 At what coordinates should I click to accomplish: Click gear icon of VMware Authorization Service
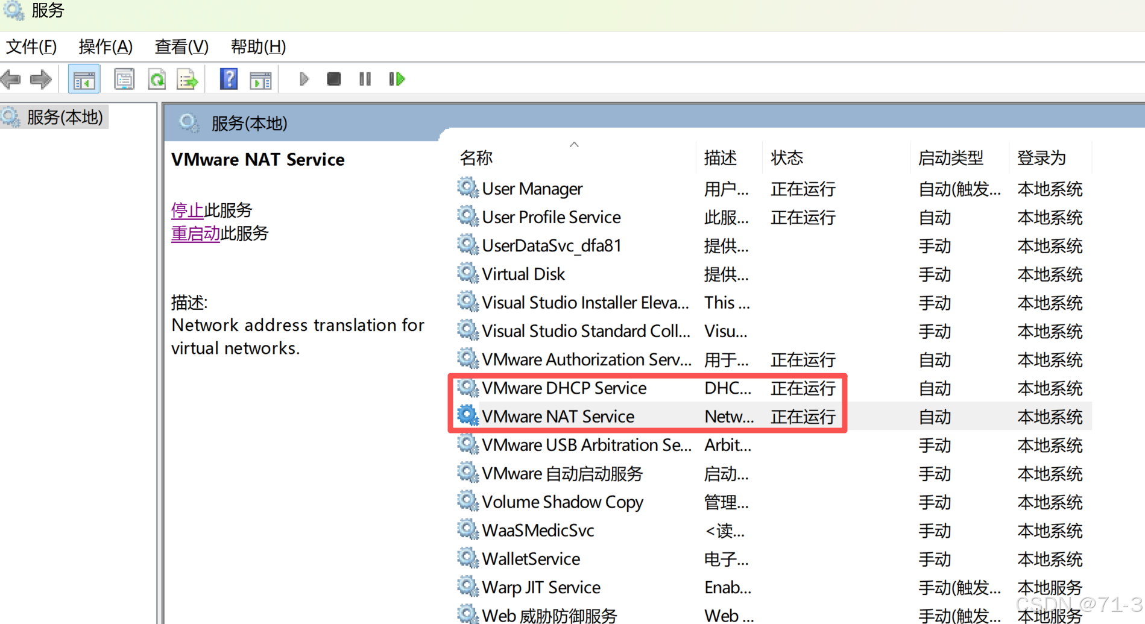click(467, 359)
